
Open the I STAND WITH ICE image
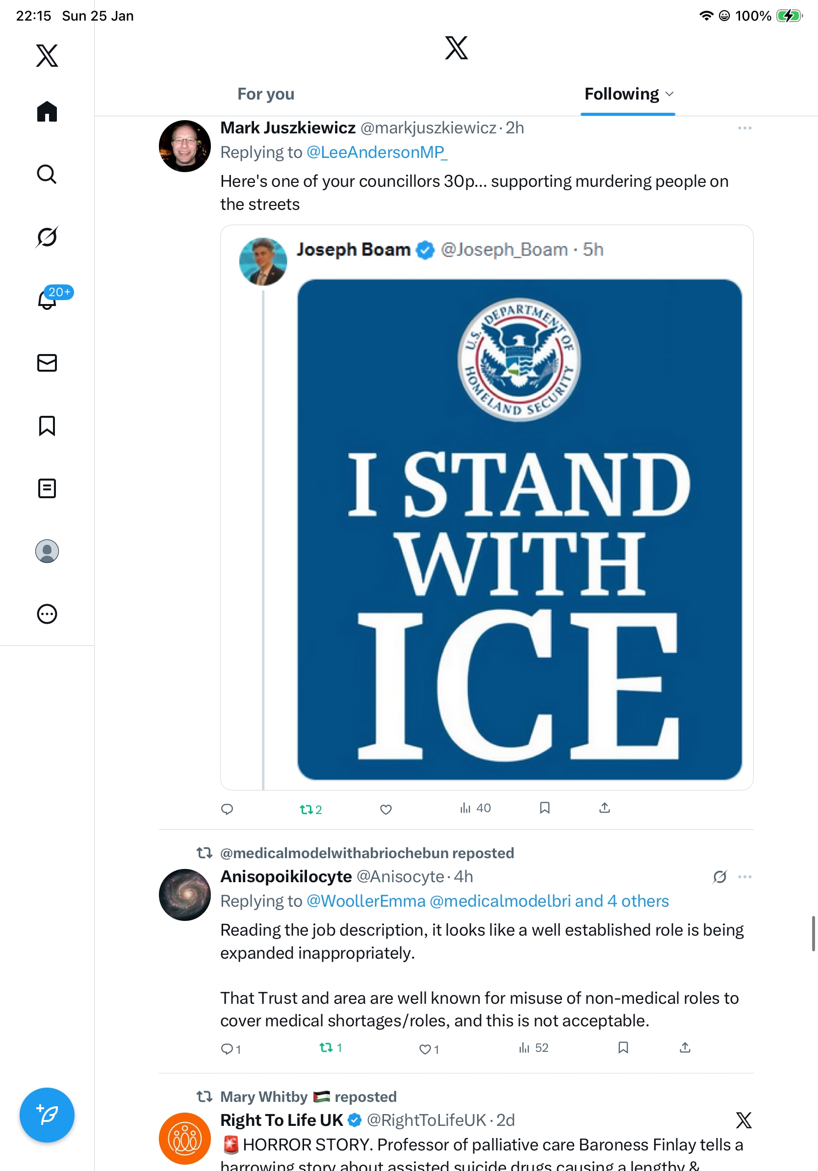coord(519,529)
